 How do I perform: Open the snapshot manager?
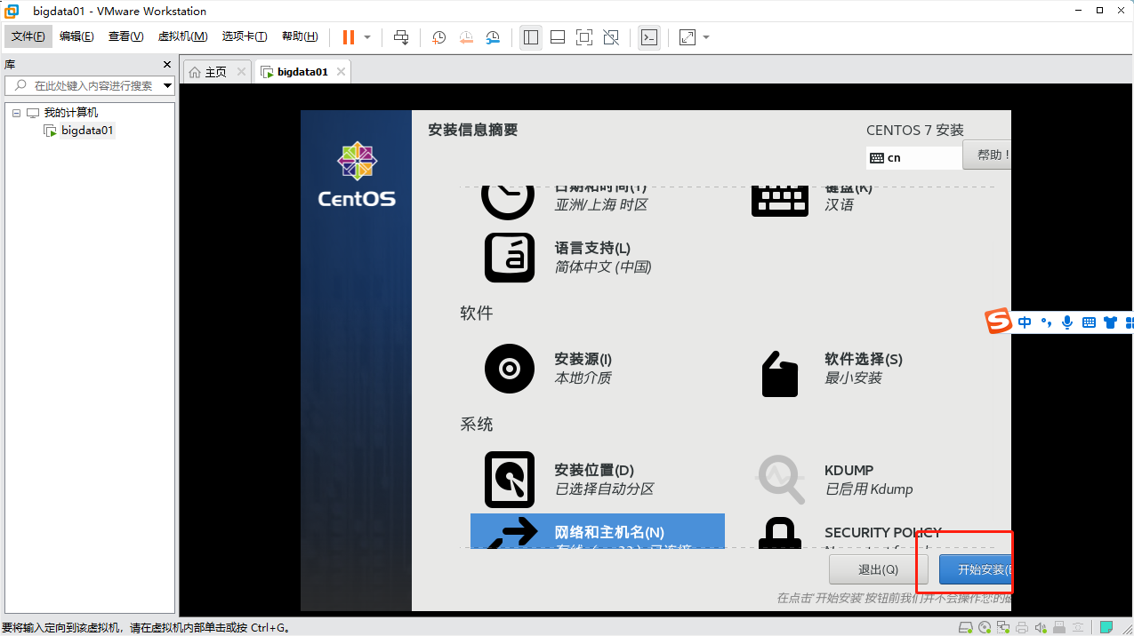pyautogui.click(x=493, y=37)
